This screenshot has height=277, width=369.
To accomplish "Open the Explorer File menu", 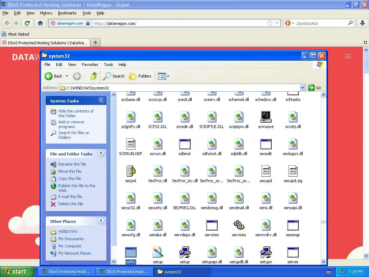I will [x=47, y=65].
